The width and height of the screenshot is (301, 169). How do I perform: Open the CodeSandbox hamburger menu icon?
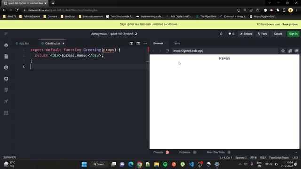tap(6, 34)
